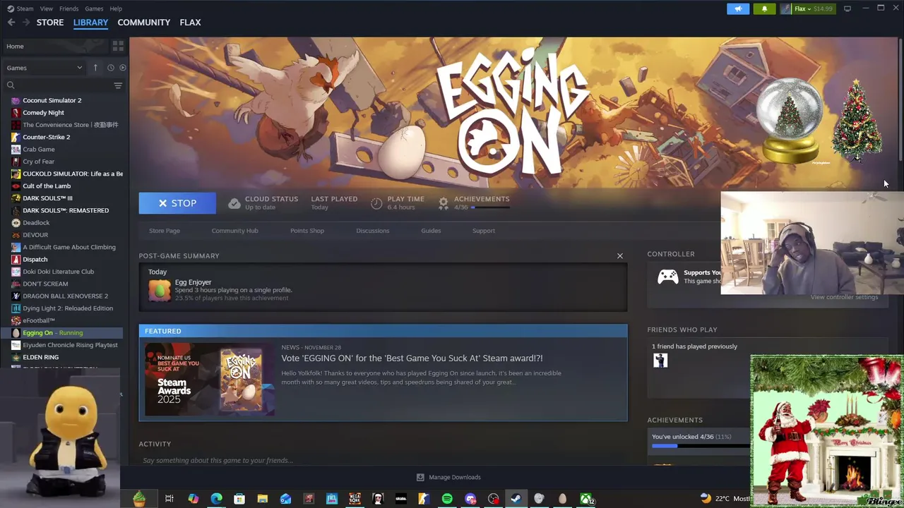Click Manage Downloads at the bottom
Screen dimensions: 904x508
point(448,477)
